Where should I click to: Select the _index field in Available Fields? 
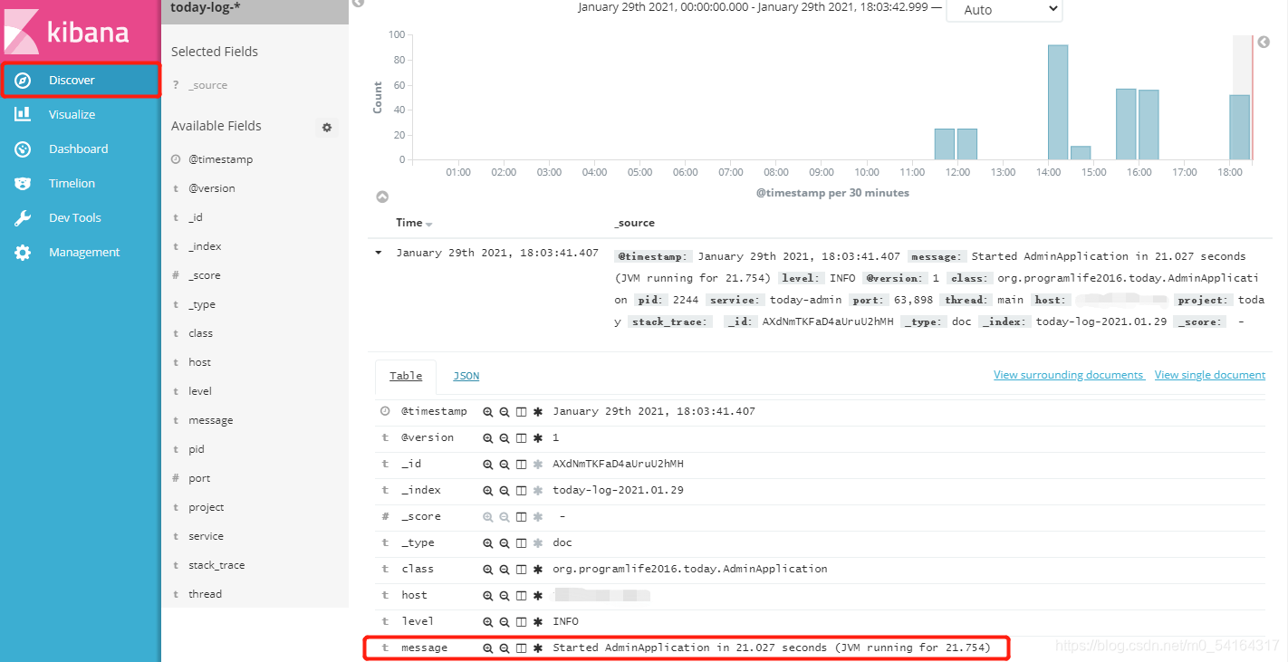pyautogui.click(x=205, y=246)
